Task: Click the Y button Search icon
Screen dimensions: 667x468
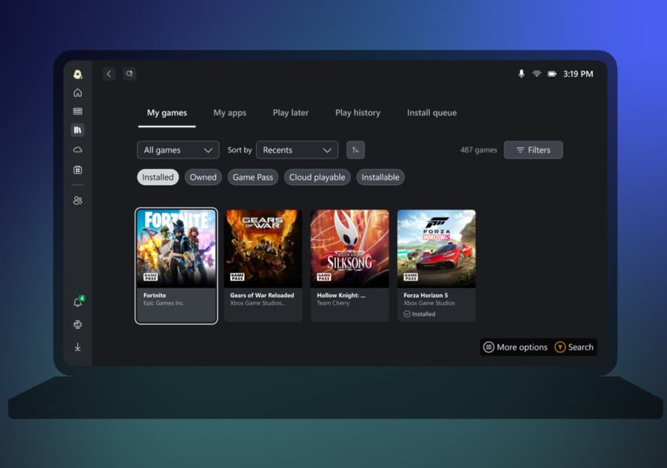Action: (560, 347)
